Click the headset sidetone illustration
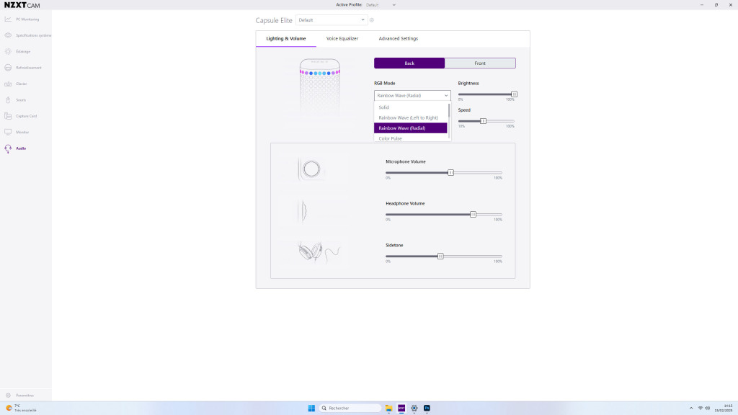Screen dimensions: 738x415 coord(319,252)
